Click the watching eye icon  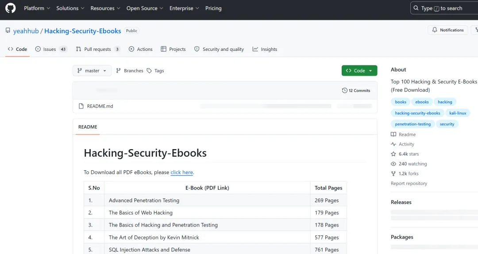pos(393,164)
